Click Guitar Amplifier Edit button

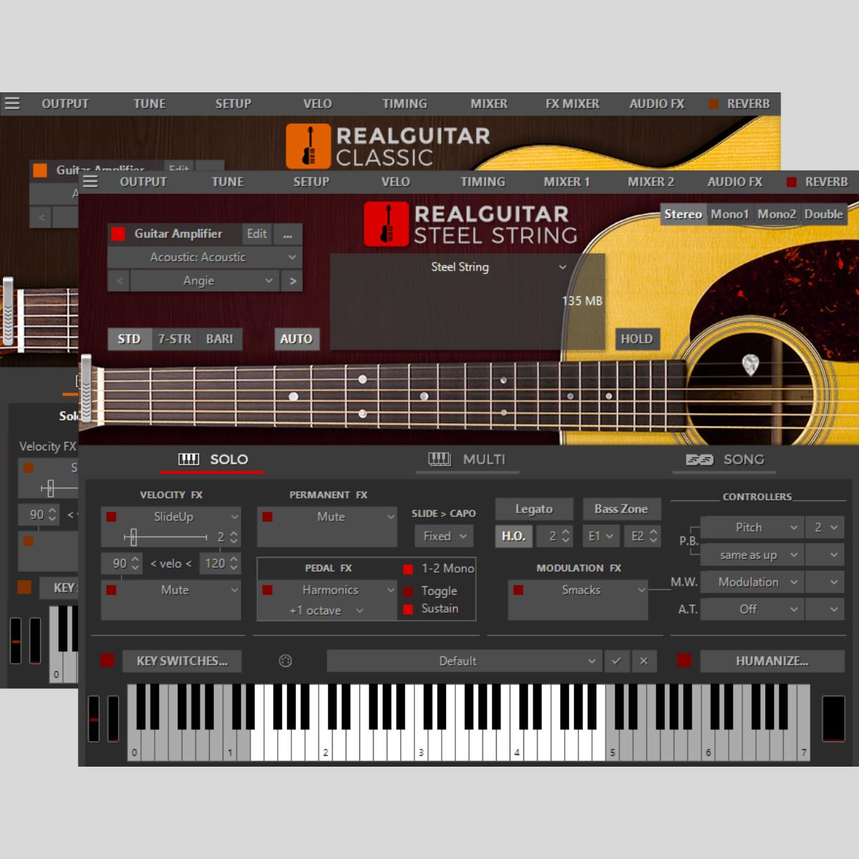tap(256, 234)
